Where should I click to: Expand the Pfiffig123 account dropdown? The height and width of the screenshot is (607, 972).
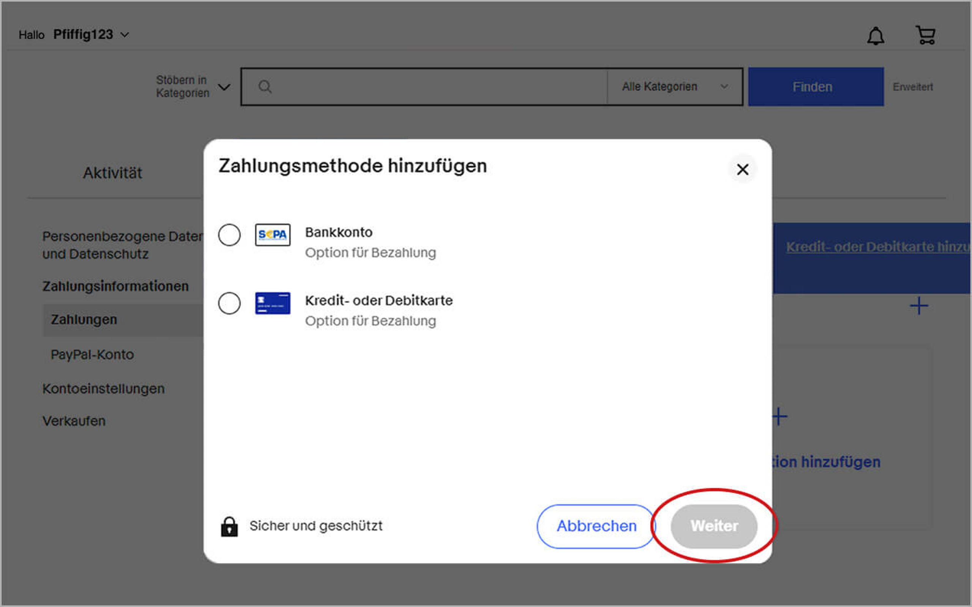coord(91,35)
